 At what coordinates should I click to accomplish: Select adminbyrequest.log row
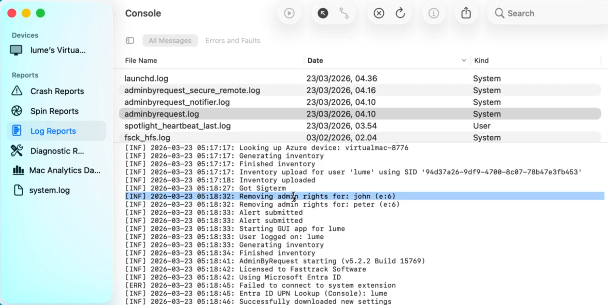[x=360, y=114]
